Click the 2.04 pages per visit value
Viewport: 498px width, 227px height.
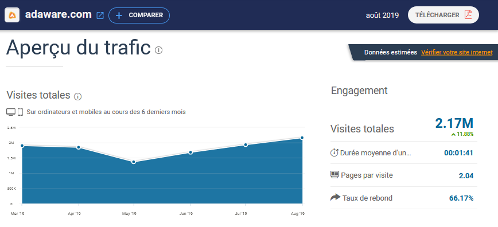(x=466, y=175)
